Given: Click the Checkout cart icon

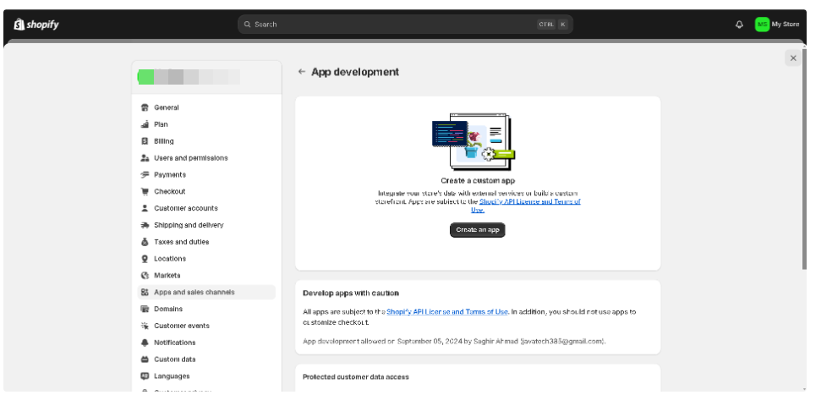Looking at the screenshot, I should click(145, 191).
